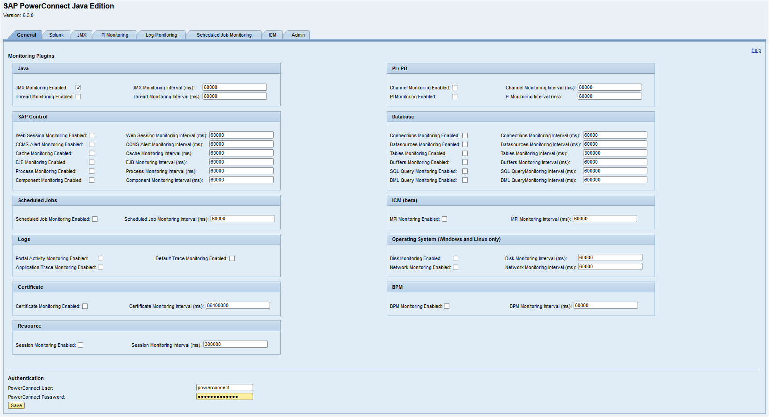Screen dimensions: 769x417
Task: Enable Certificate Monitoring checkbox
Action: (x=85, y=306)
